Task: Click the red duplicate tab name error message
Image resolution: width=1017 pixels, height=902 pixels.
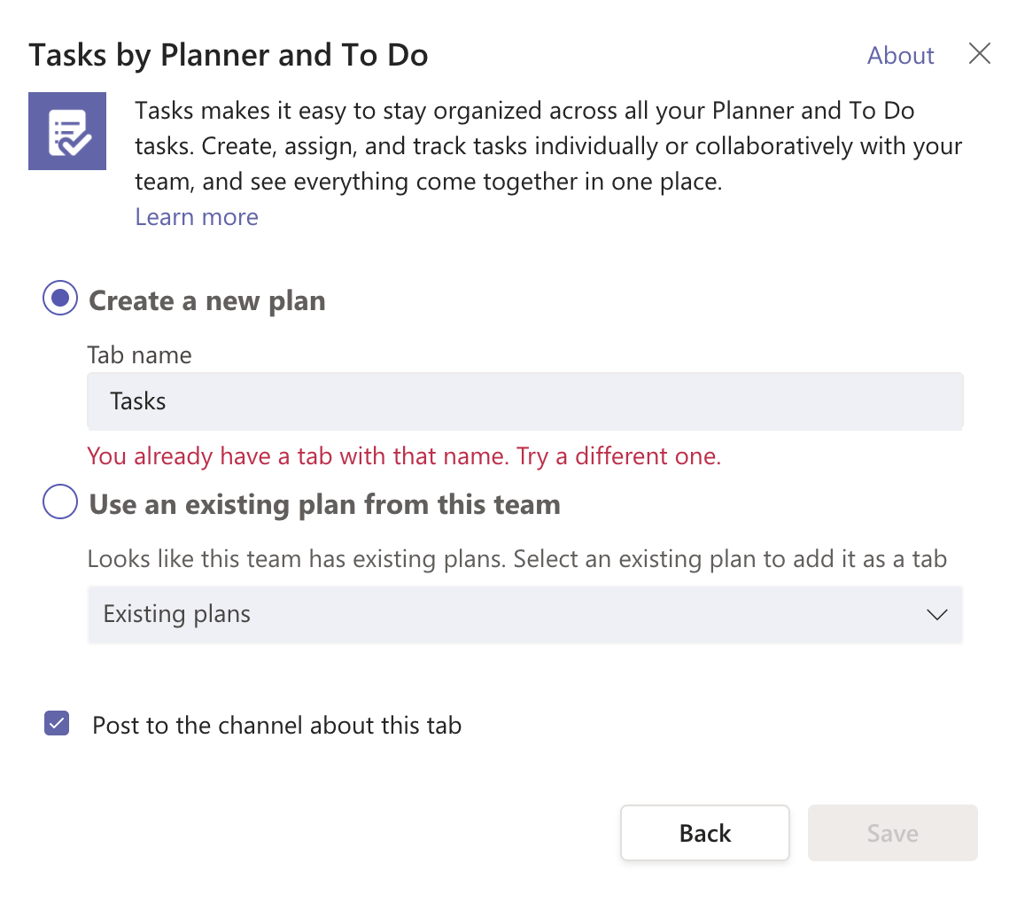Action: 404,456
